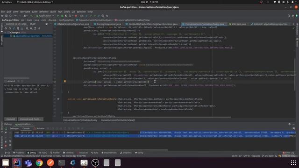Open Google Chrome from the dock
Image resolution: width=299 pixels, height=168 pixels.
(x=39, y=163)
